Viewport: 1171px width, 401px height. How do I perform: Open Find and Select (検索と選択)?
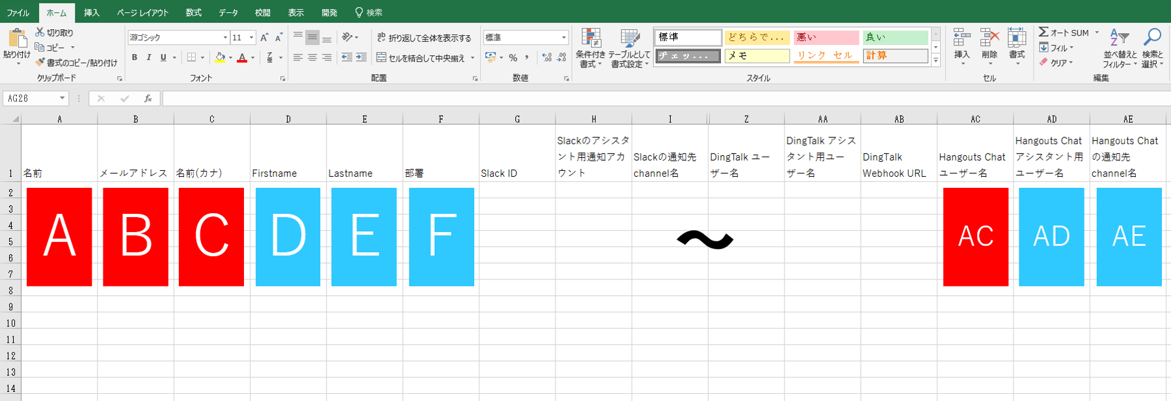[1152, 48]
